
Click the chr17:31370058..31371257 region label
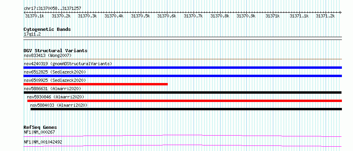point(52,8)
